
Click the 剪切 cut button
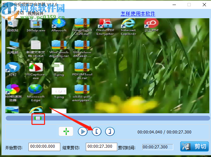[194, 146]
